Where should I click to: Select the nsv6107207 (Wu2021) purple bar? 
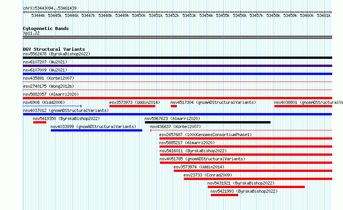point(177,66)
